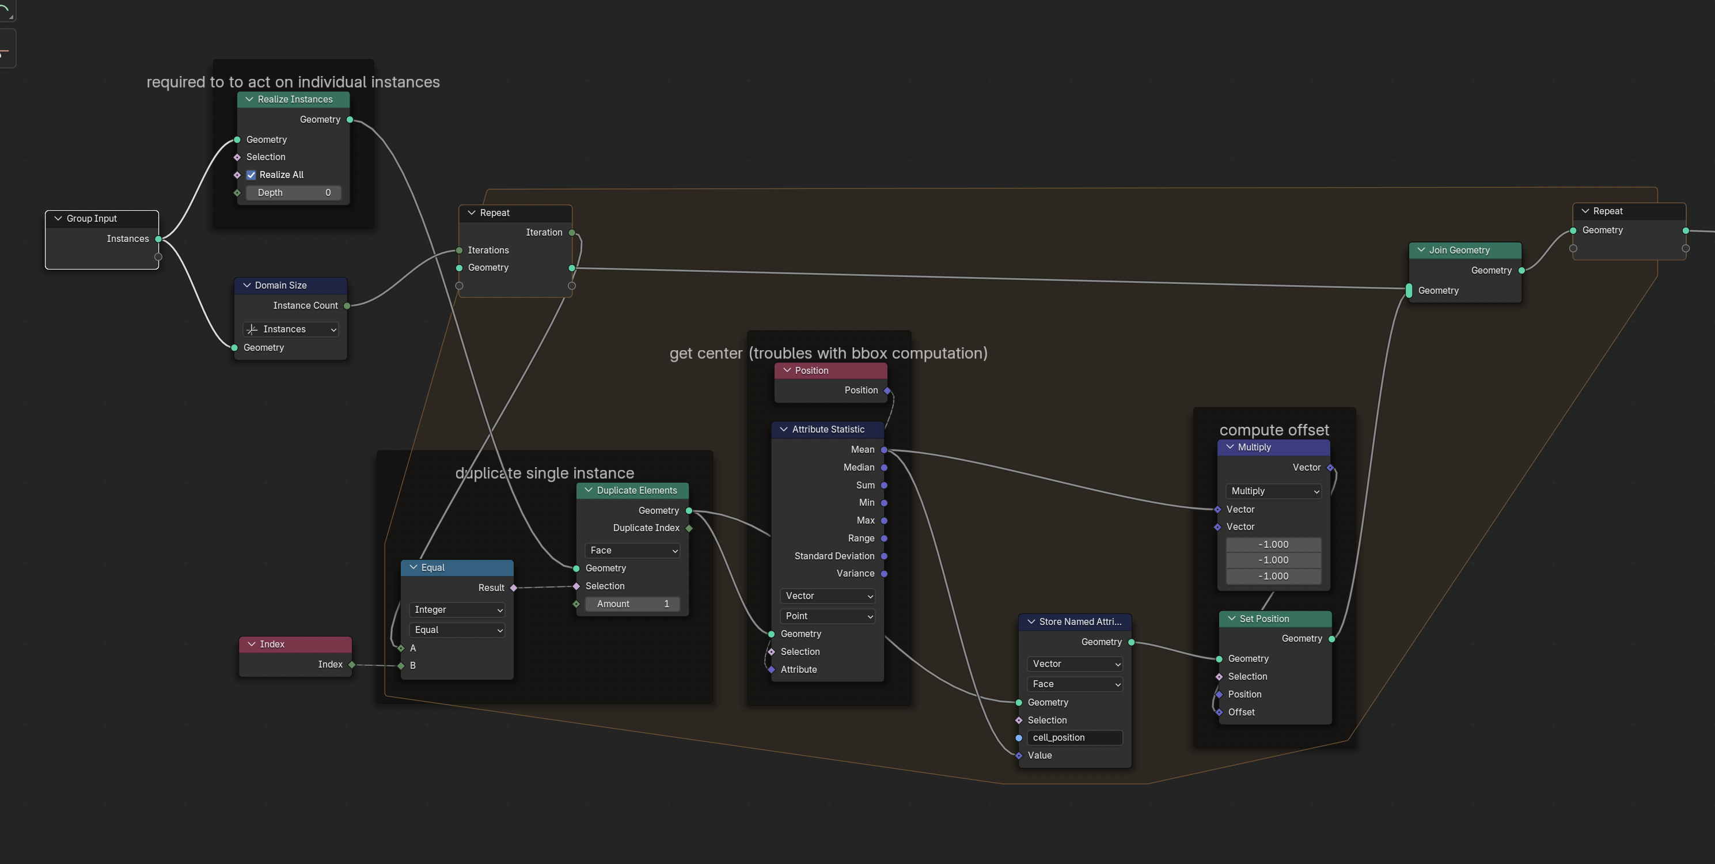Collapse the Domain Size node
1715x864 pixels.
coord(247,285)
